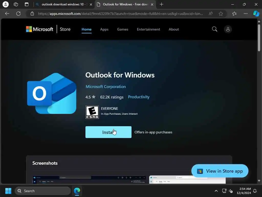Show hidden system tray icons
This screenshot has width=262, height=197.
[x=216, y=191]
